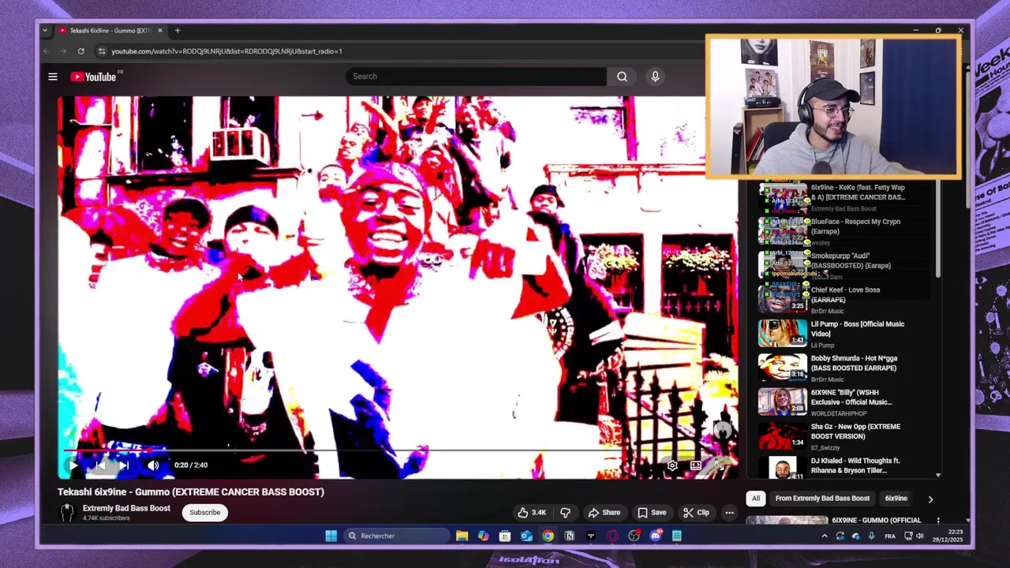The image size is (1010, 568).
Task: Open Notion from the taskbar
Action: pos(569,536)
